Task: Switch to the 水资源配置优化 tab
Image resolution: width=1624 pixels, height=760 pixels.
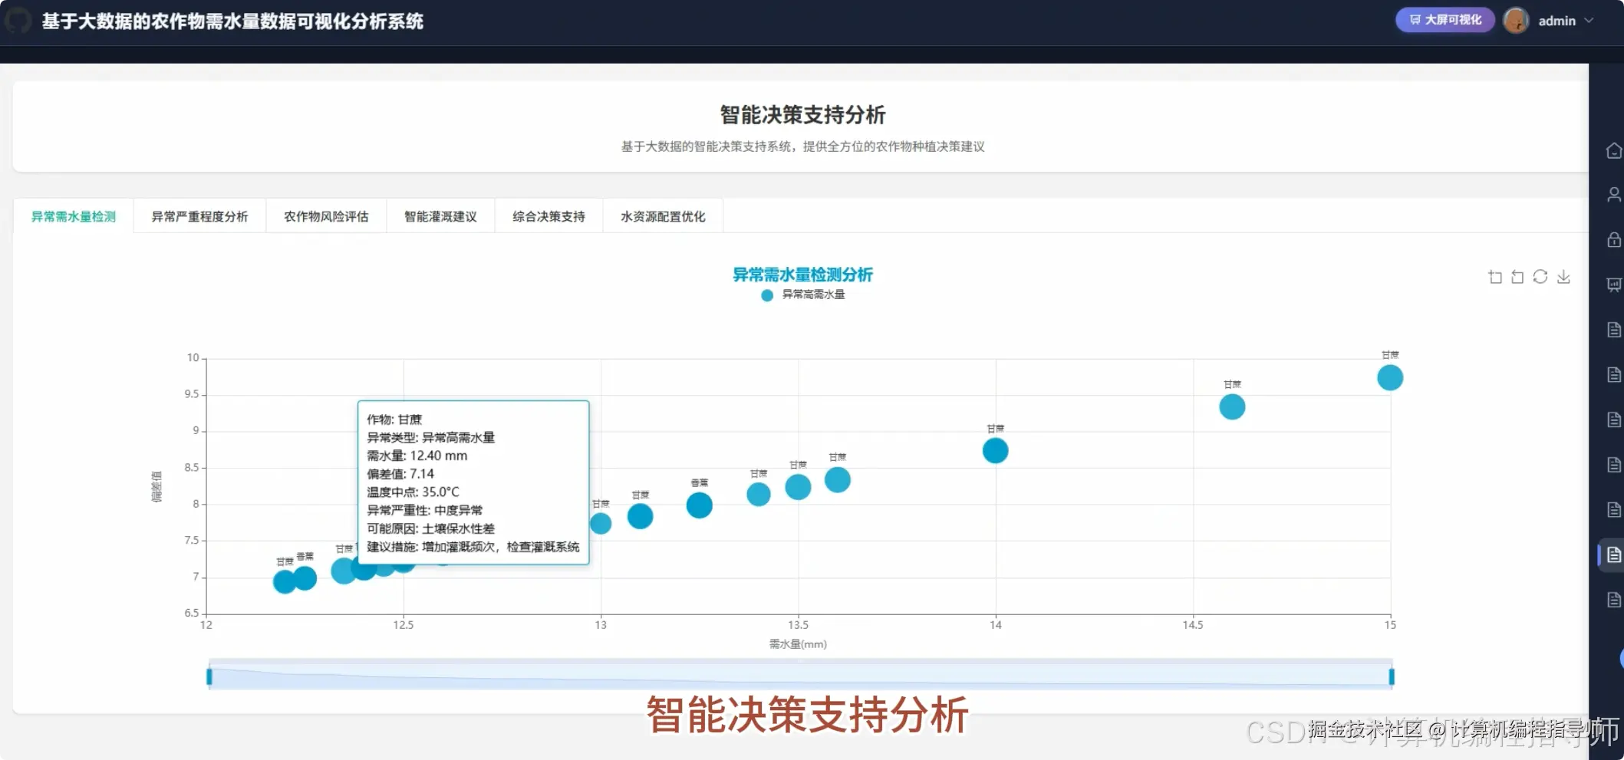Action: tap(663, 216)
